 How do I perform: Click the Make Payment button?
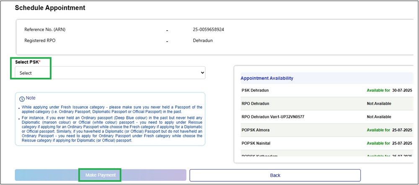click(x=101, y=175)
